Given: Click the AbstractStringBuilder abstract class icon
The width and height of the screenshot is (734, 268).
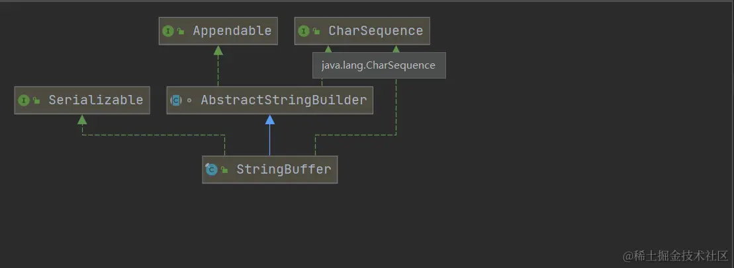Looking at the screenshot, I should tap(176, 100).
